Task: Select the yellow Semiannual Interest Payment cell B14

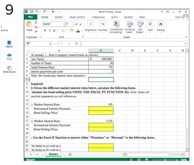Action: pos(101,108)
